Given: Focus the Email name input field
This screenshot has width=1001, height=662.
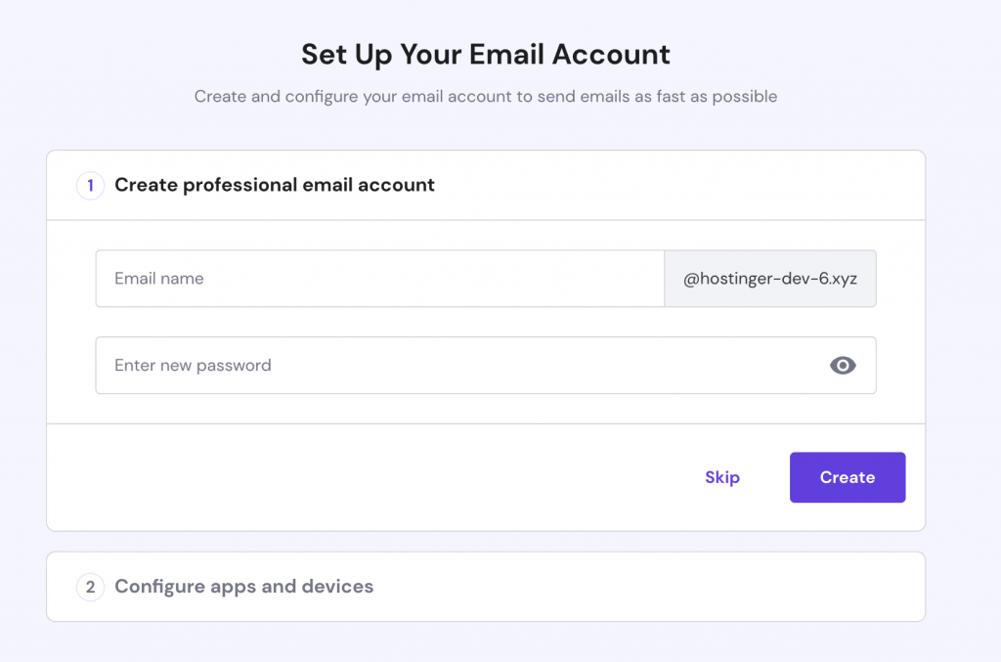Looking at the screenshot, I should [379, 279].
